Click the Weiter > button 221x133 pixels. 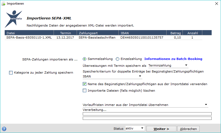pyautogui.click(x=161, y=129)
